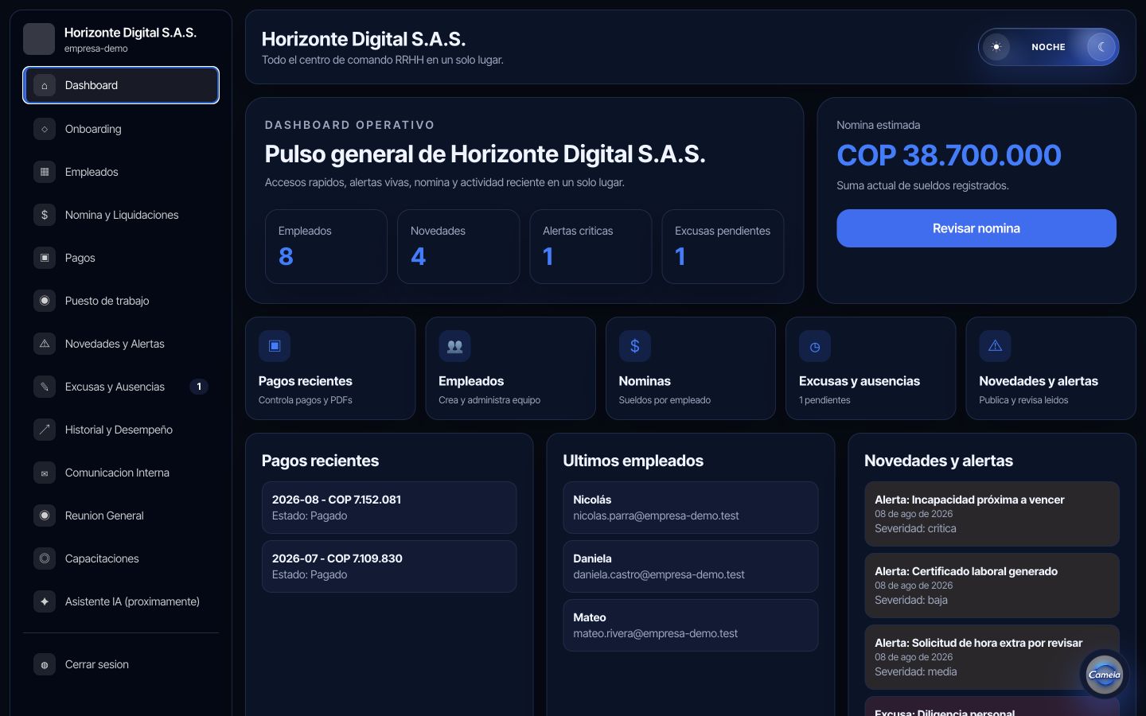Screen dimensions: 1146x716
Task: Select employee Mateo in Ultimos empleados
Action: tap(691, 625)
